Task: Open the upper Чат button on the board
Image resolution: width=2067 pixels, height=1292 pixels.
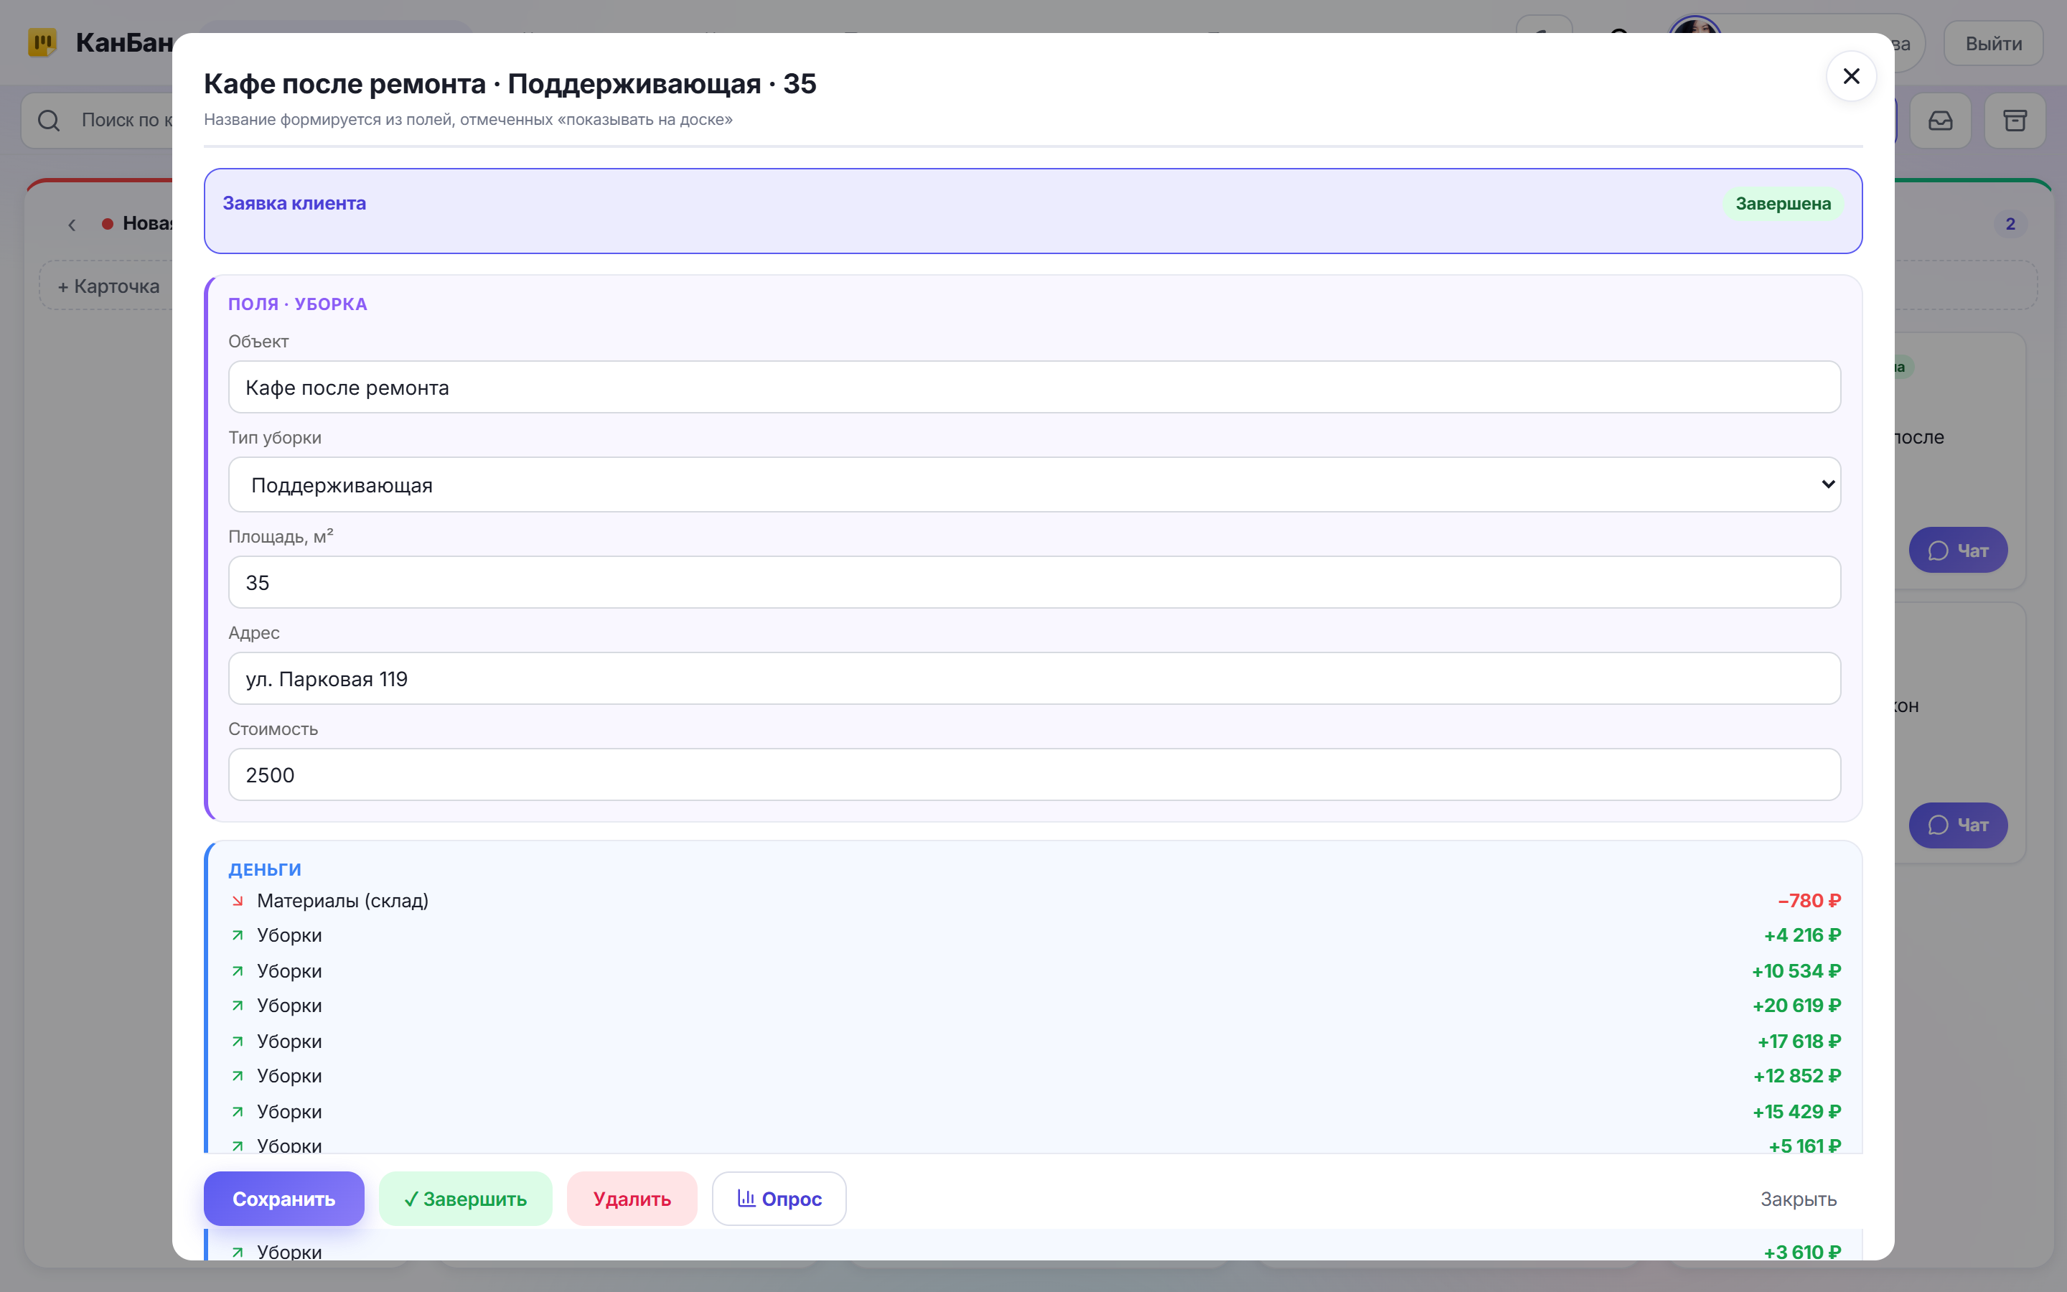Action: pos(1958,551)
